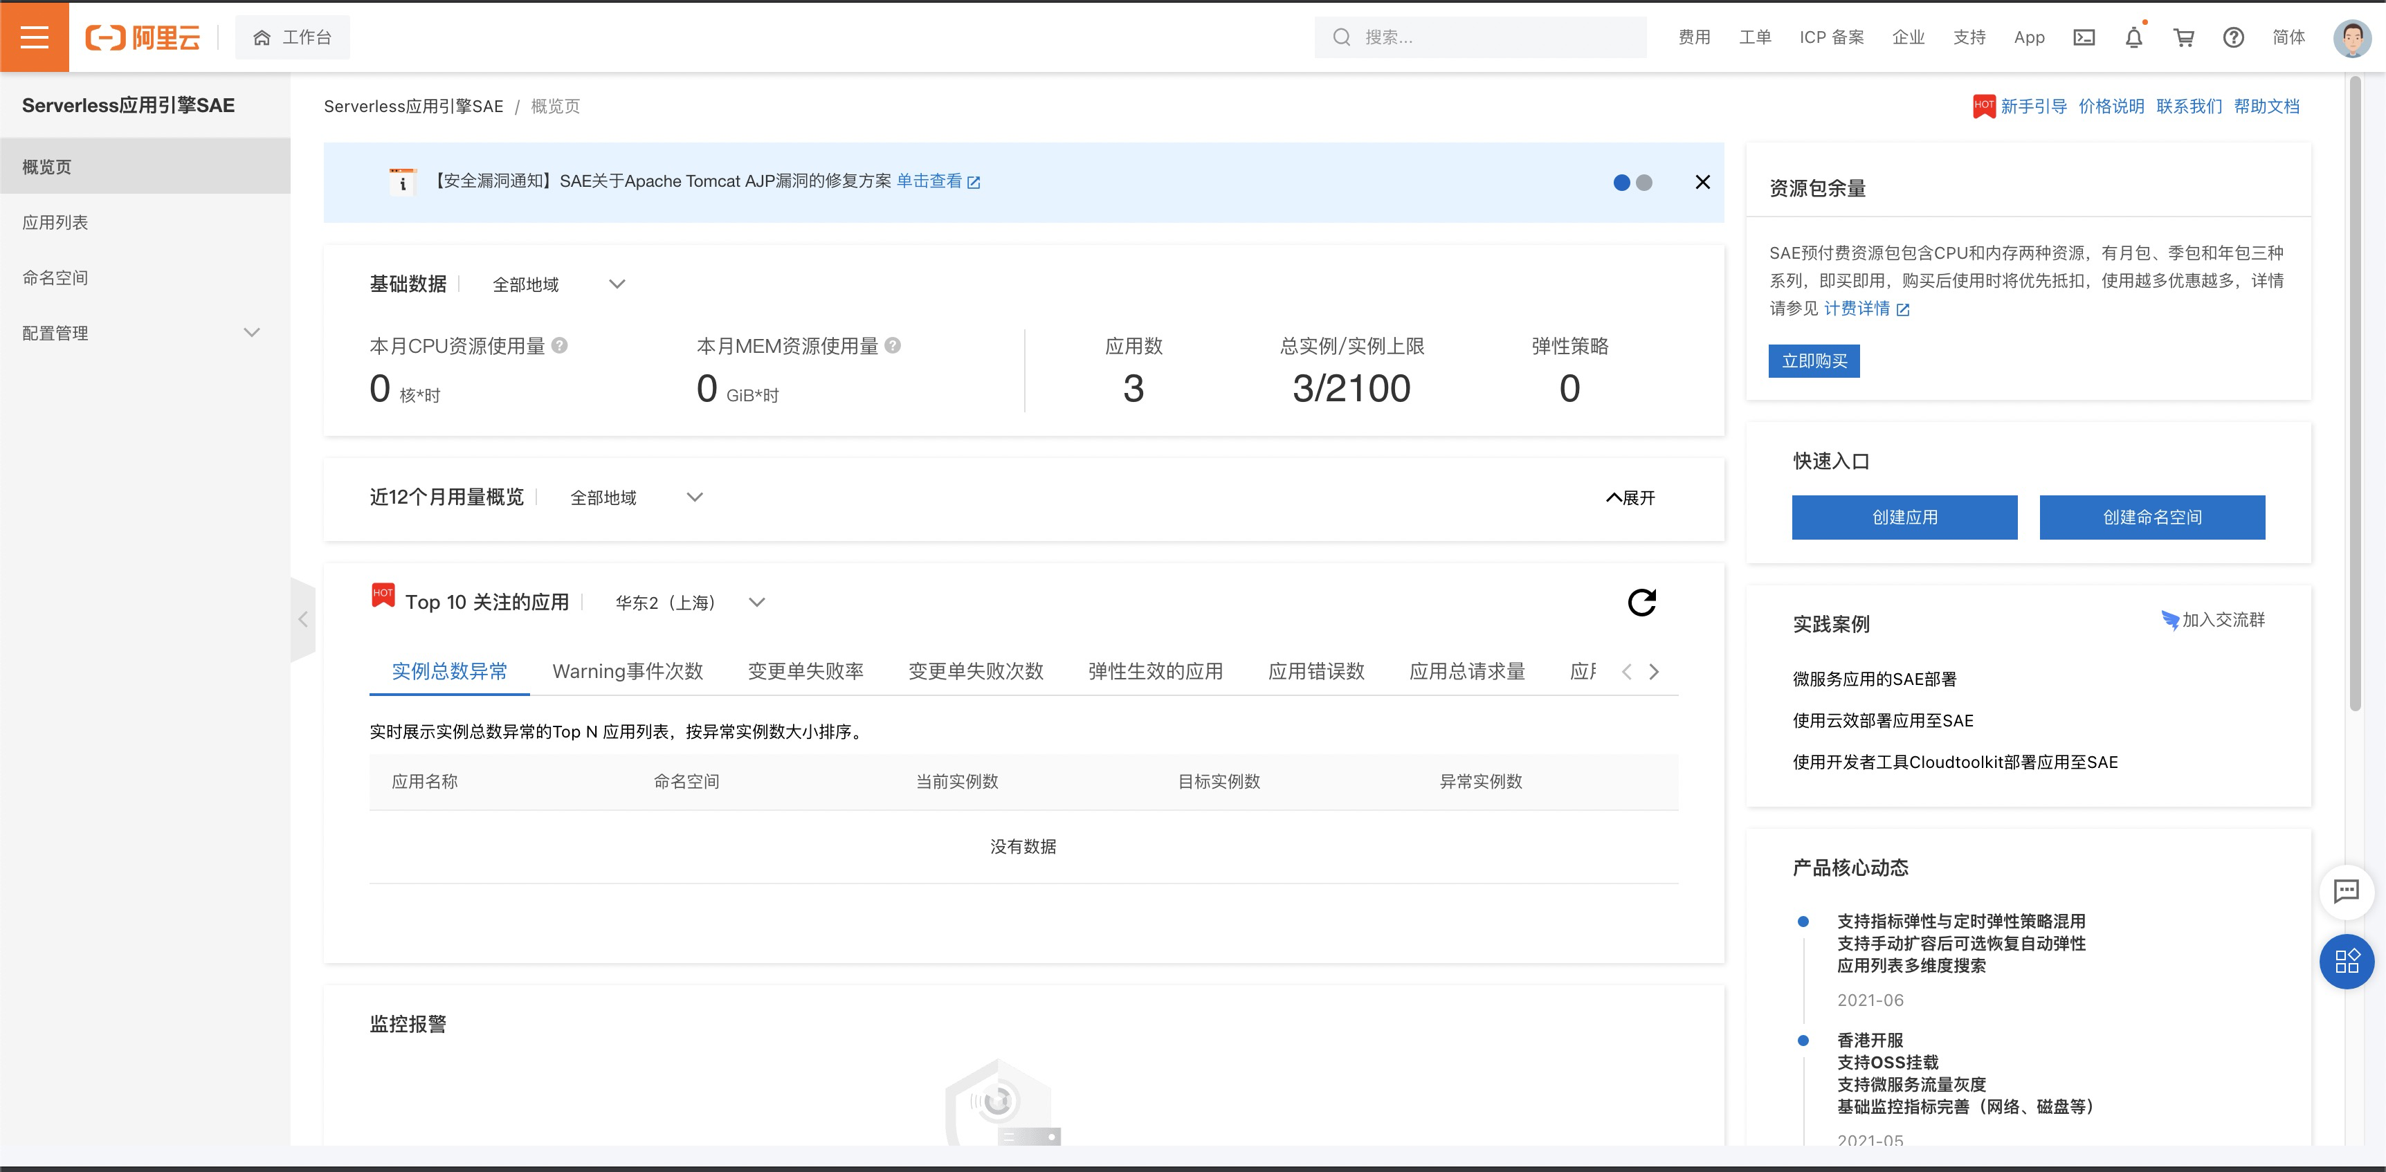Open 华东2（上海）region dropdown
Image resolution: width=2386 pixels, height=1172 pixels.
click(x=690, y=603)
